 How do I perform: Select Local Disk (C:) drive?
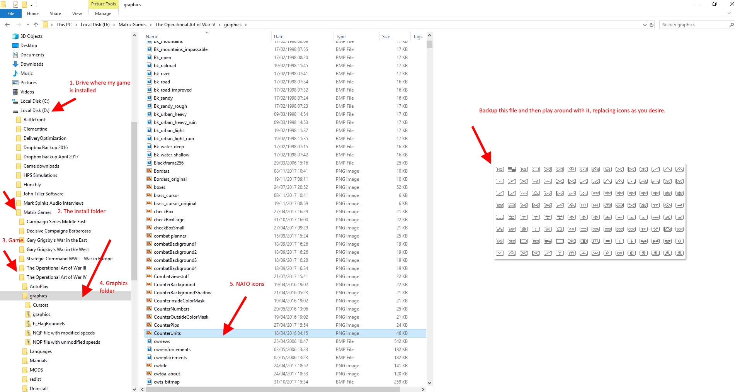35,101
